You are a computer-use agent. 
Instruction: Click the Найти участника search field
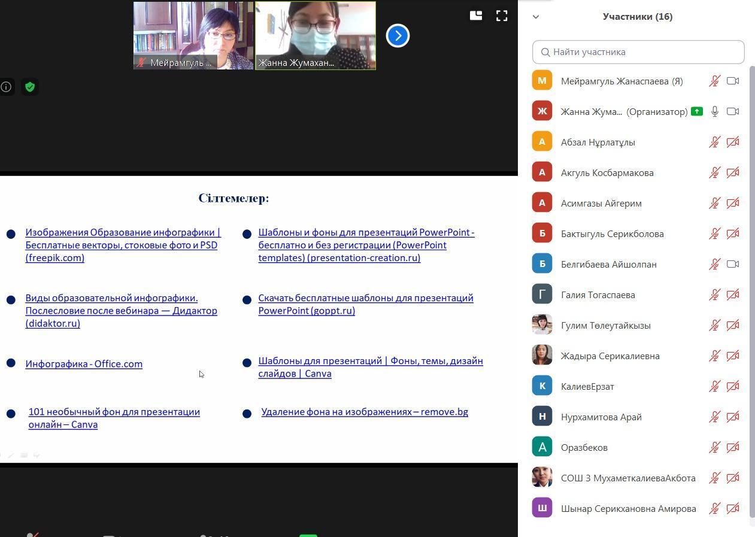638,52
